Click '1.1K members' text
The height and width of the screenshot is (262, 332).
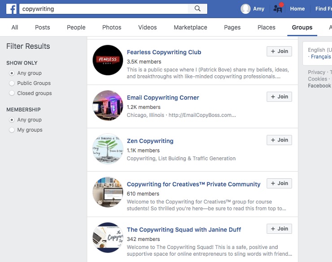tap(143, 150)
